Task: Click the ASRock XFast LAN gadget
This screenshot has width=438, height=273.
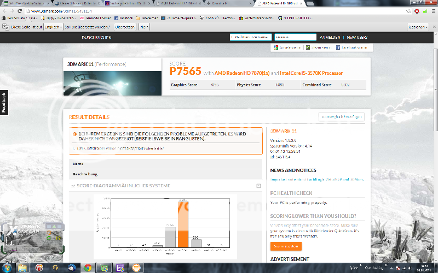Action: 32,238
